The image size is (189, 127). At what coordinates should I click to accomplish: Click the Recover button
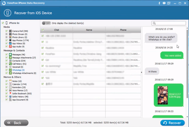tap(173, 123)
